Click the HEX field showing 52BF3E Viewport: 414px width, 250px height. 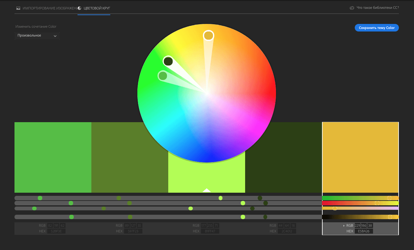pos(56,231)
